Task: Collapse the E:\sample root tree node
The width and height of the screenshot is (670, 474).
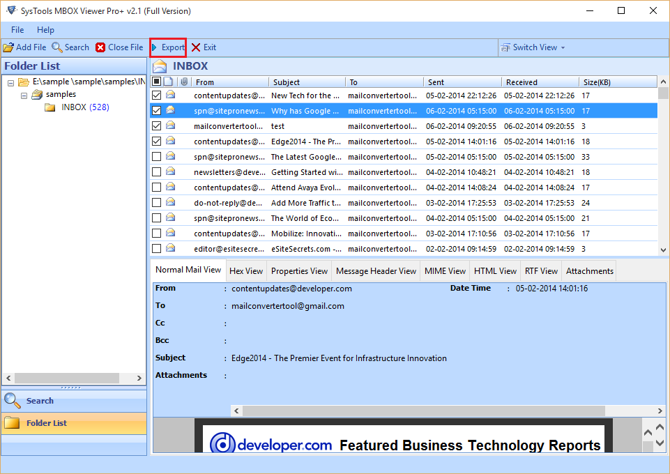Action: (x=10, y=83)
